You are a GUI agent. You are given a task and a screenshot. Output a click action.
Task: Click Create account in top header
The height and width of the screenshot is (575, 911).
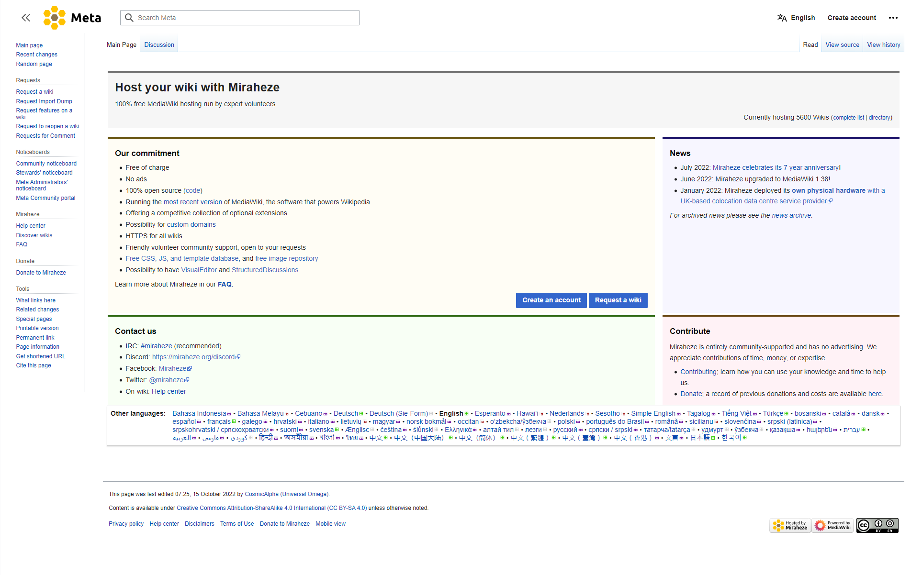[852, 18]
